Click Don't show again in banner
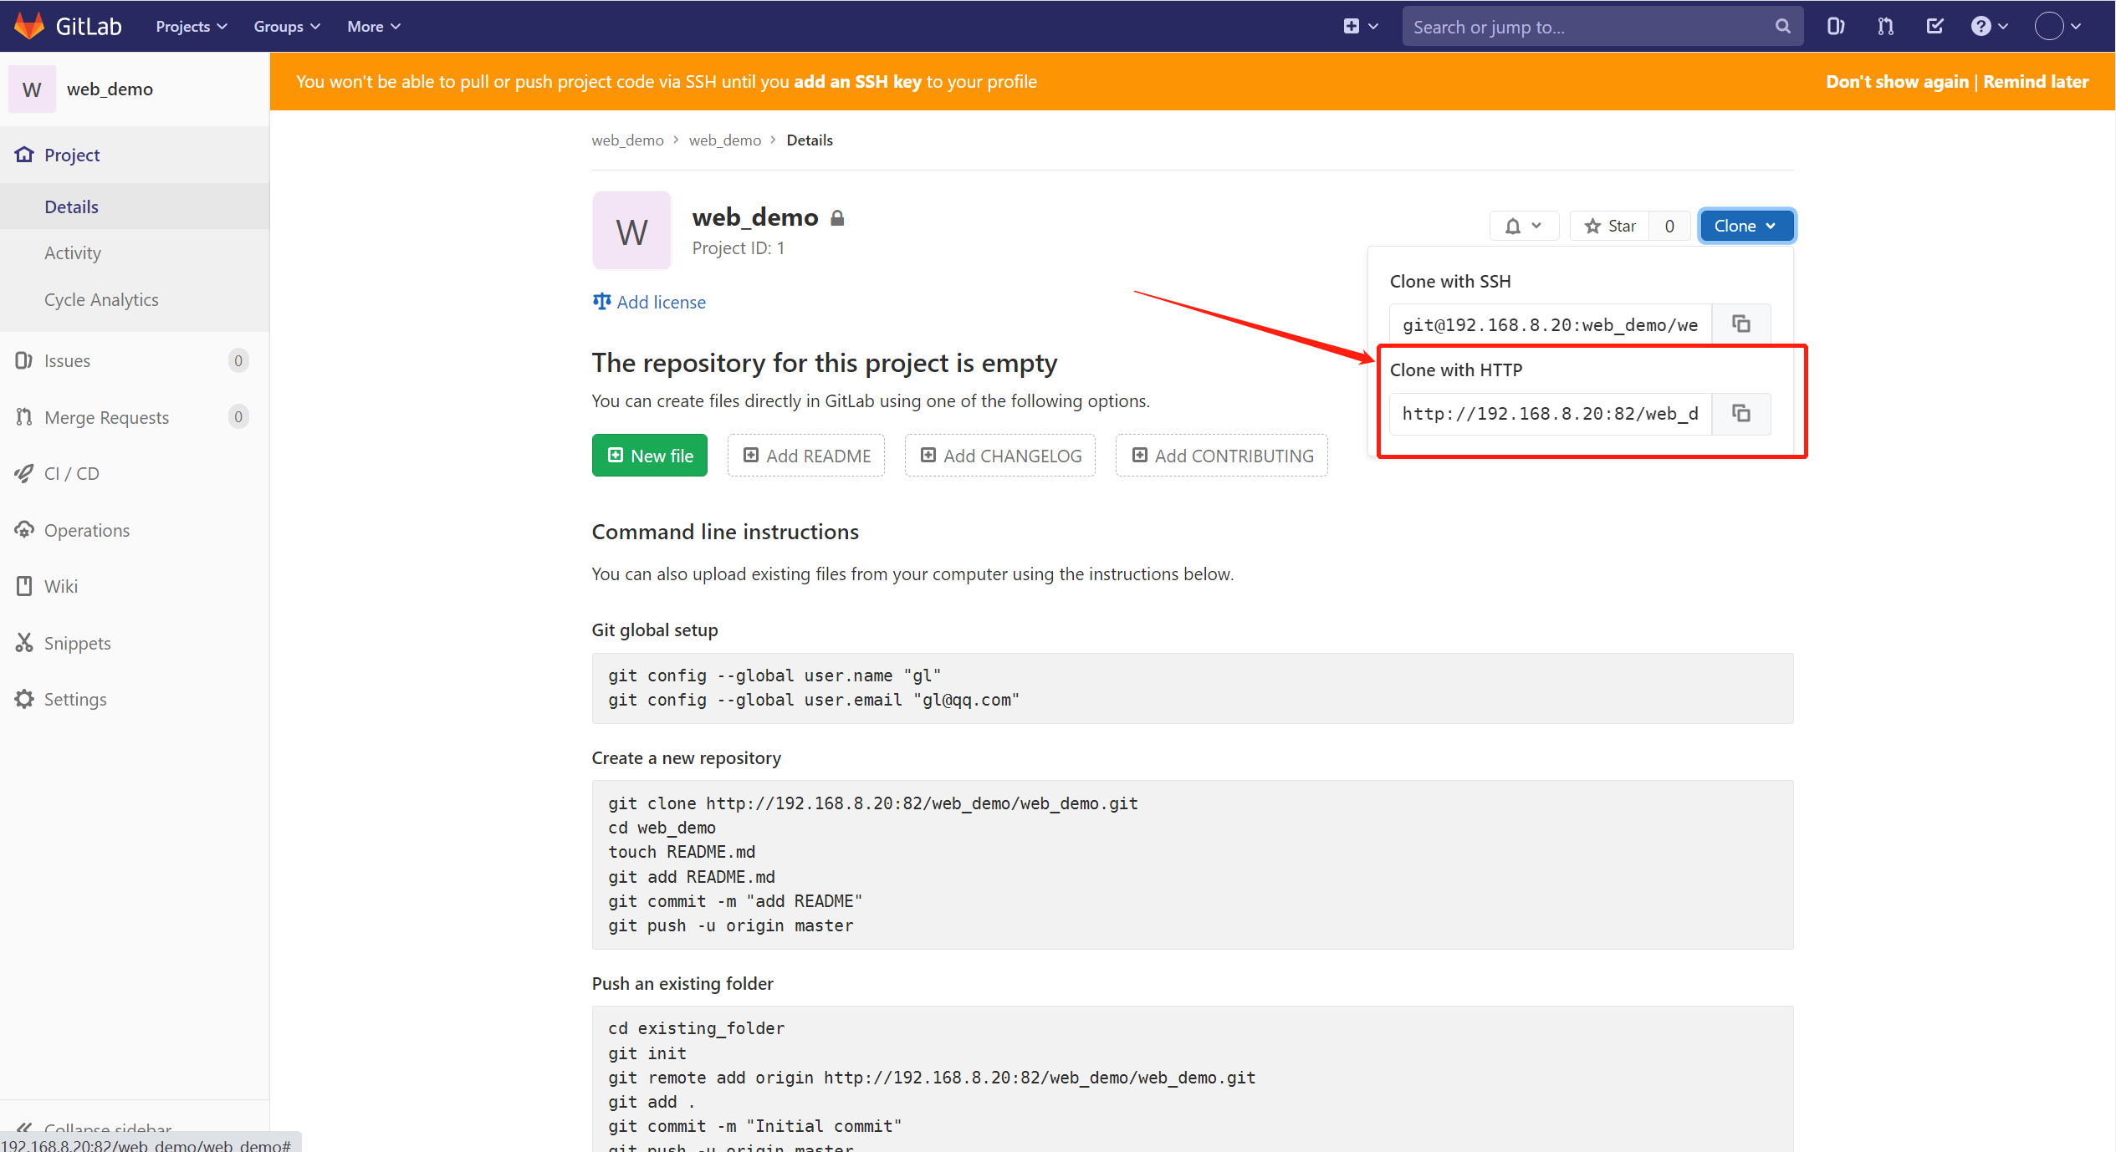The height and width of the screenshot is (1152, 2116). (x=1897, y=81)
